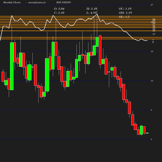
Task: Click the 'Monthly Charts' title text
Action: point(12,2)
